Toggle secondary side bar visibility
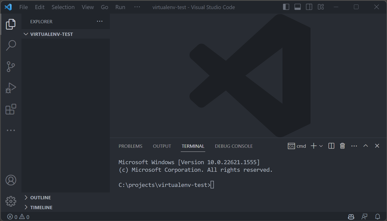 [x=309, y=7]
